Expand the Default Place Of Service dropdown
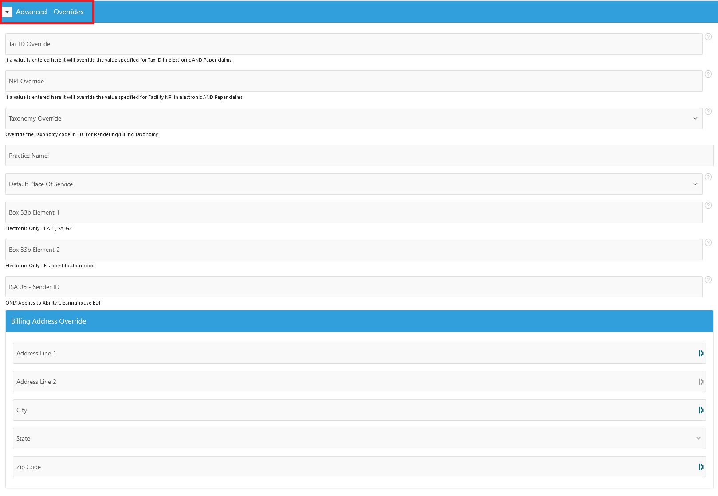 (x=695, y=184)
